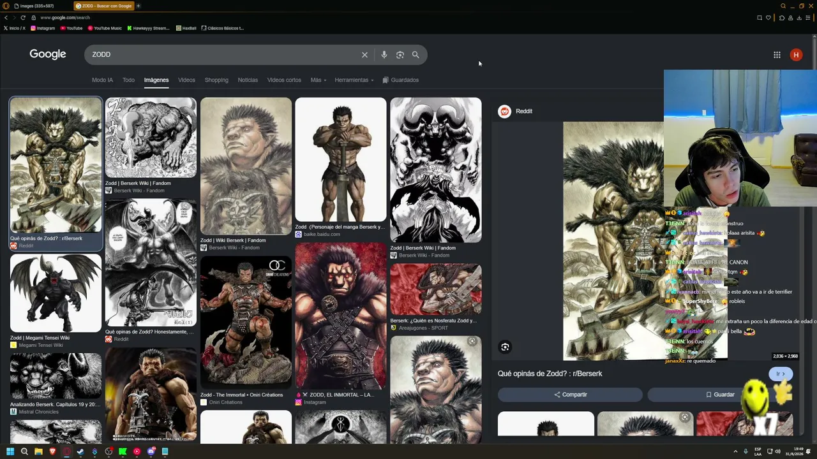This screenshot has height=459, width=817.
Task: Open Google Lens image search
Action: pyautogui.click(x=400, y=55)
